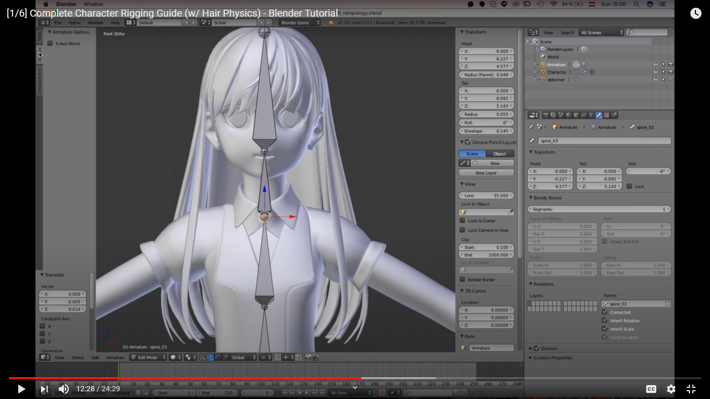Toggle the bone Lock checkbox
Viewport: 710px width, 399px height.
click(x=629, y=186)
